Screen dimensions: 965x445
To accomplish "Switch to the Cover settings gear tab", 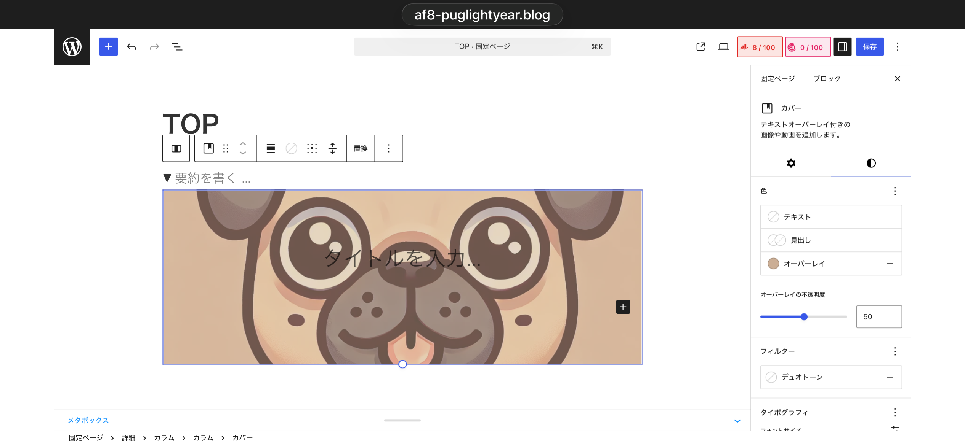I will pos(791,163).
